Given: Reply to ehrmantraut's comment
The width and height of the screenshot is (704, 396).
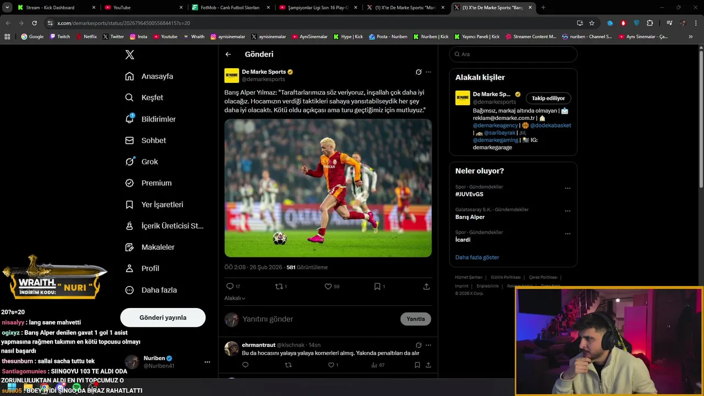Looking at the screenshot, I should 245,365.
